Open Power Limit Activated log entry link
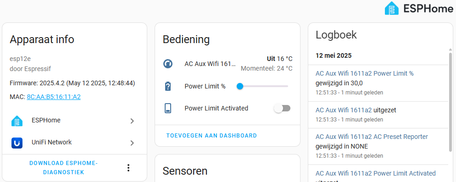This screenshot has width=456, height=182. tap(375, 174)
